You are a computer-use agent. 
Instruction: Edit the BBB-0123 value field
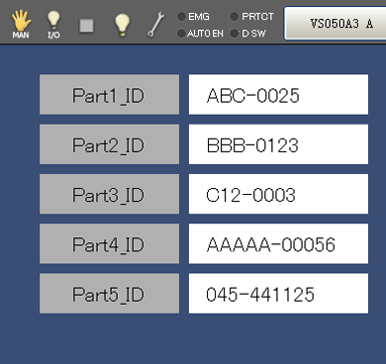tap(278, 144)
